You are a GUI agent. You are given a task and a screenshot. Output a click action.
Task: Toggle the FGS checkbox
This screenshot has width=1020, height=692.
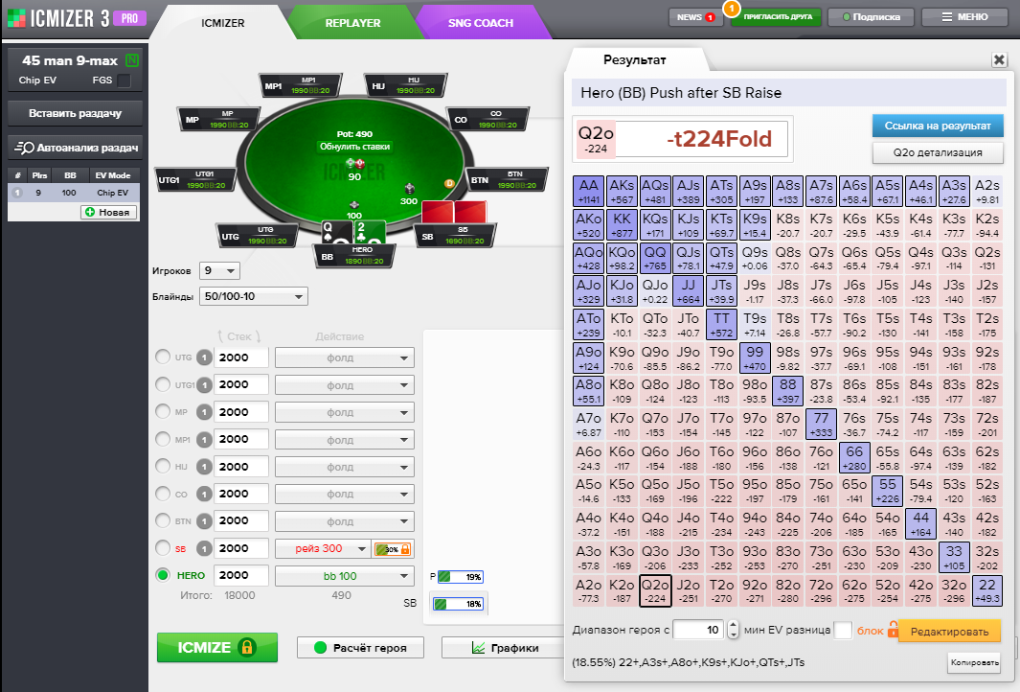coord(124,81)
